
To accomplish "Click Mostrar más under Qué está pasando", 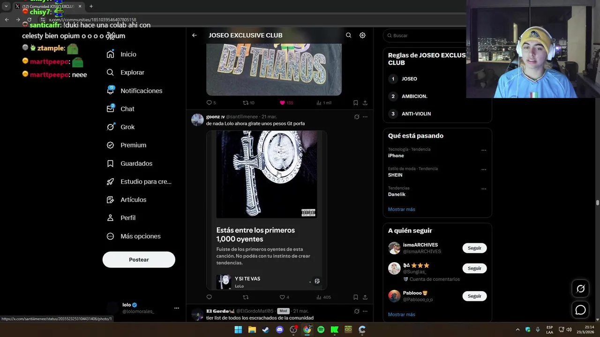I will point(401,209).
